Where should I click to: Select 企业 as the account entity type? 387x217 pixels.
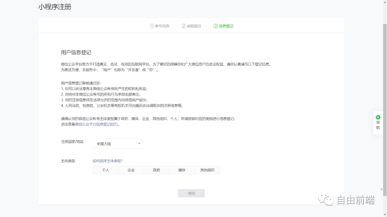[x=131, y=170]
